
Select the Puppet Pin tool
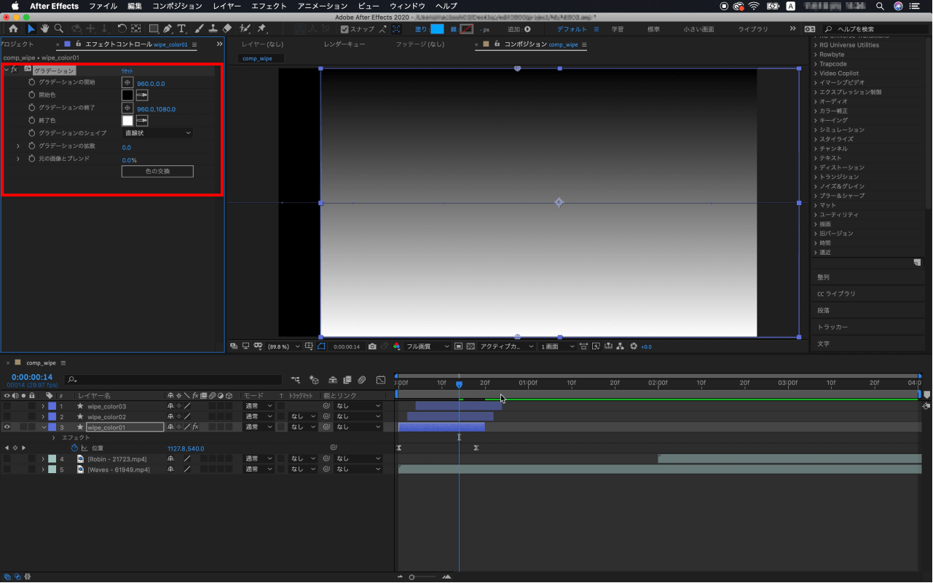pyautogui.click(x=262, y=29)
